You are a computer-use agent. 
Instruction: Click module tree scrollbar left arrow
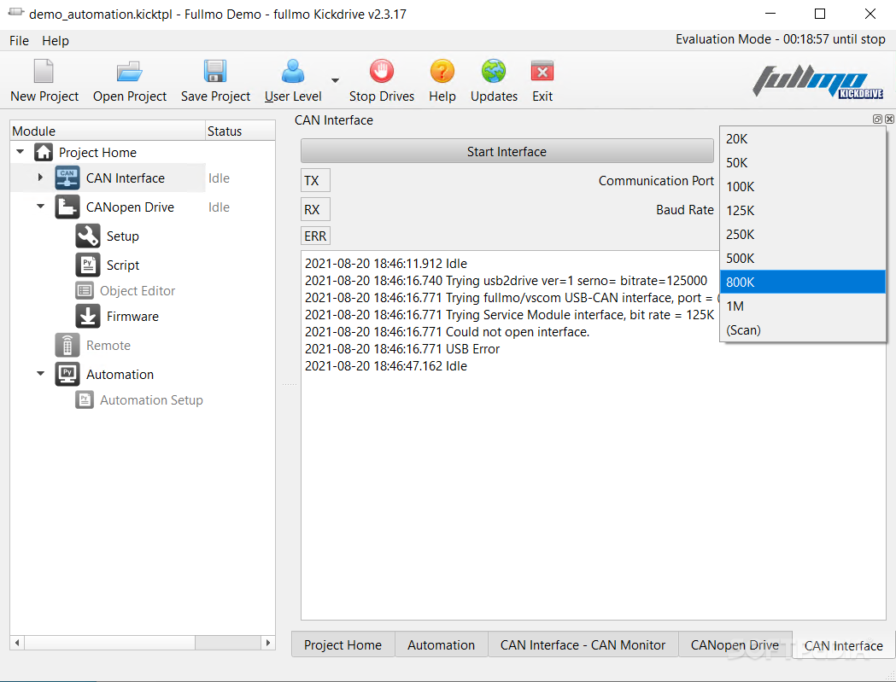tap(17, 643)
